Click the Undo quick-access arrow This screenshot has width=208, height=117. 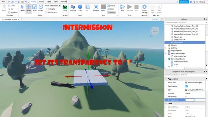point(26,2)
